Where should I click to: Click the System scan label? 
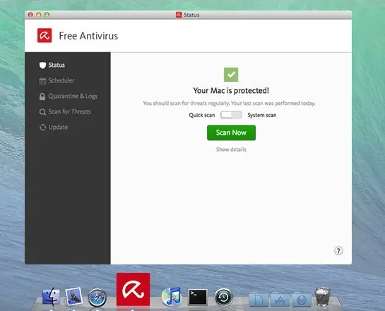pos(262,115)
